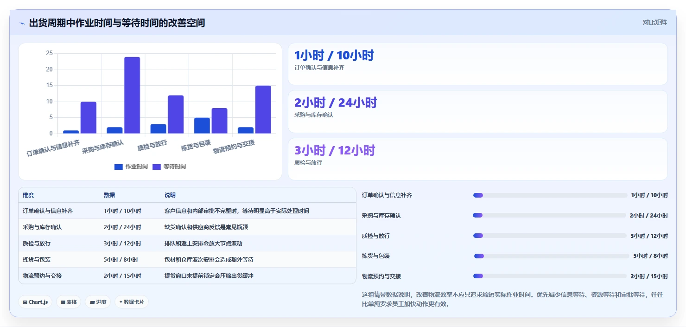Click the 等待时间 bar for 订单确认与信息补齐

(x=89, y=118)
